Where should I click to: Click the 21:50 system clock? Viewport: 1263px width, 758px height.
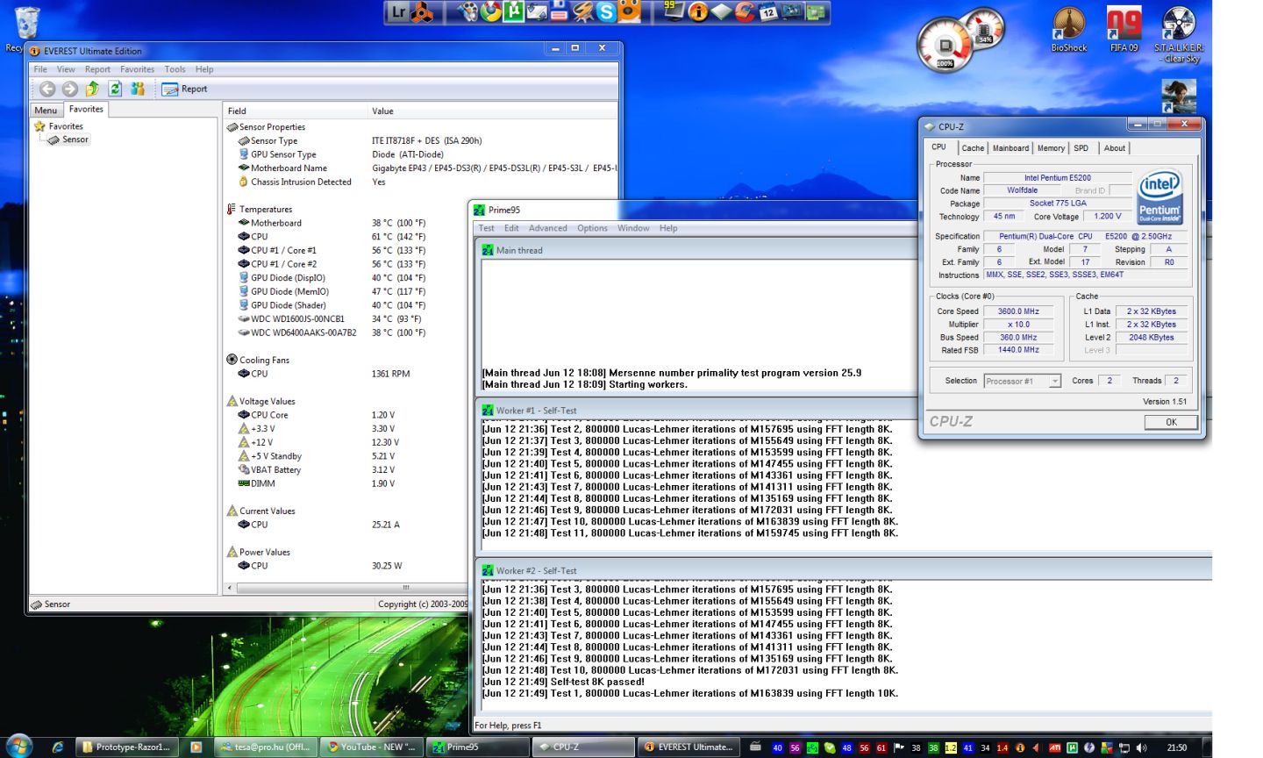(x=1176, y=748)
